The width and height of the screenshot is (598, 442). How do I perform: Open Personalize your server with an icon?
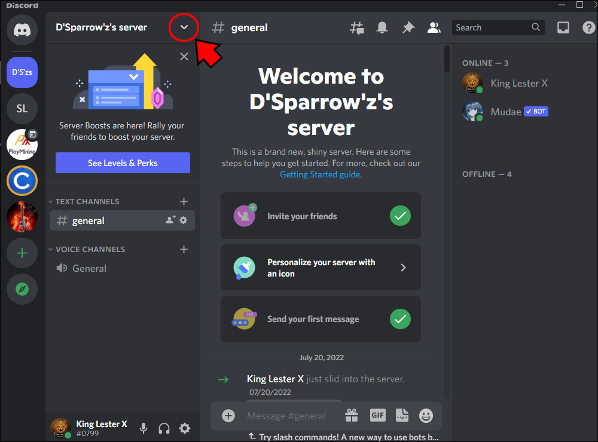(x=321, y=268)
